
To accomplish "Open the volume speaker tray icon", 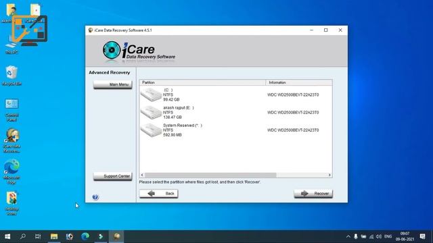I will (x=379, y=236).
